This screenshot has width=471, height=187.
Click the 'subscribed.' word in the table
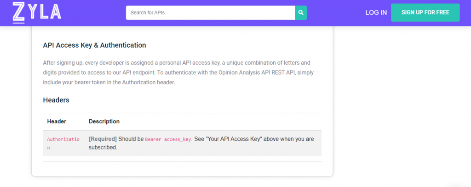click(103, 148)
